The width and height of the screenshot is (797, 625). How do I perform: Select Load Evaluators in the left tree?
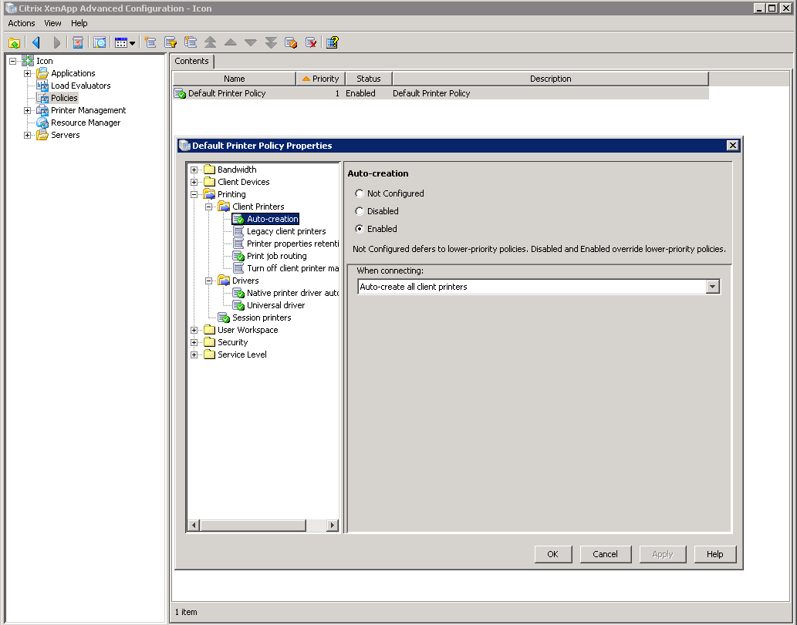click(x=80, y=86)
